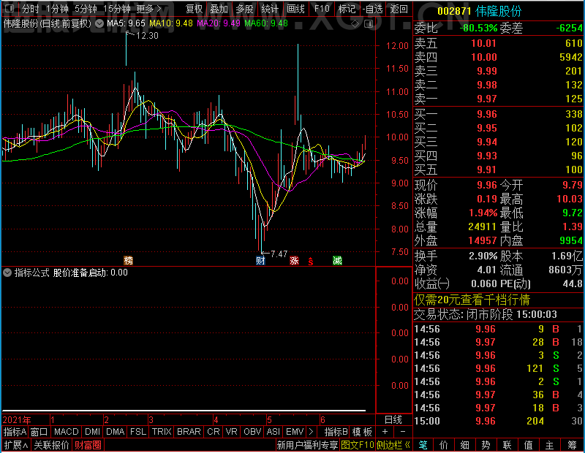Screen dimensions: 585x453
Task: Click the red S marker below the chart
Action: pyautogui.click(x=311, y=262)
